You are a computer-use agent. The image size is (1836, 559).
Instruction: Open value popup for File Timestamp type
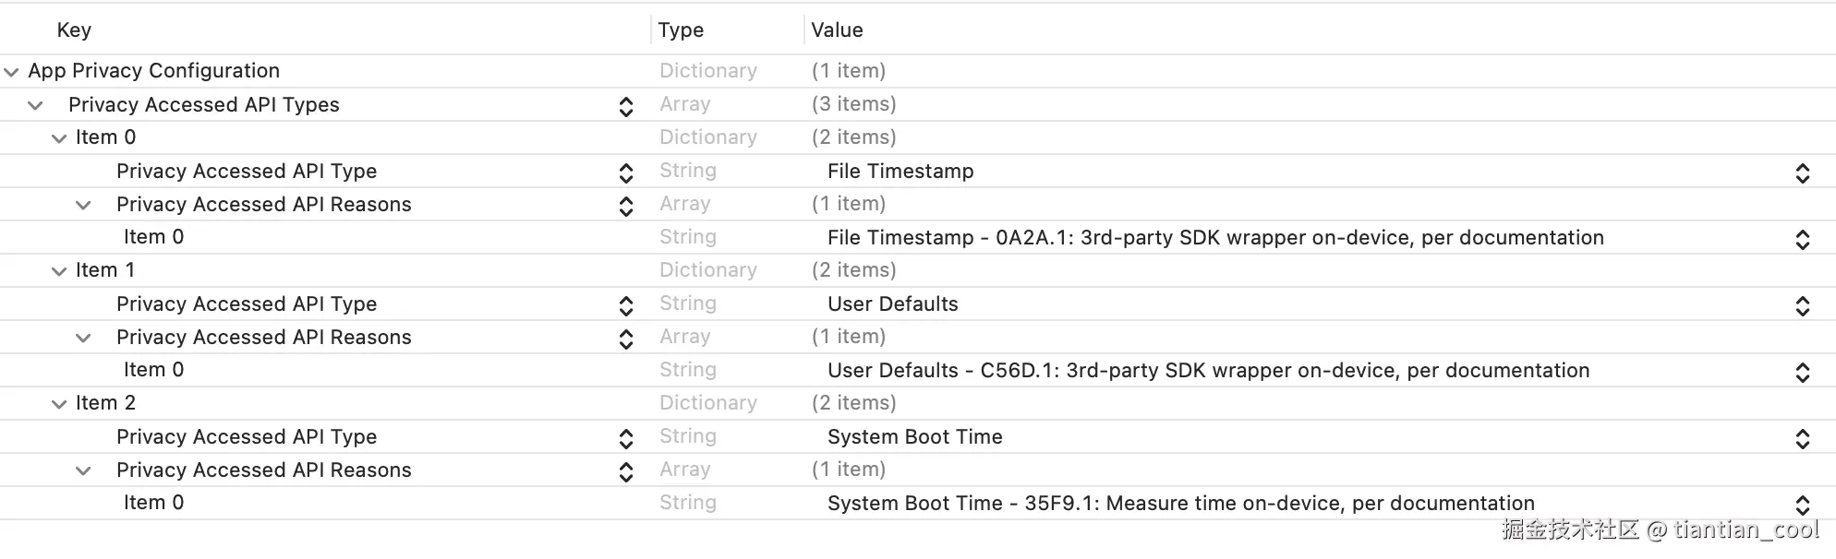pyautogui.click(x=1802, y=172)
